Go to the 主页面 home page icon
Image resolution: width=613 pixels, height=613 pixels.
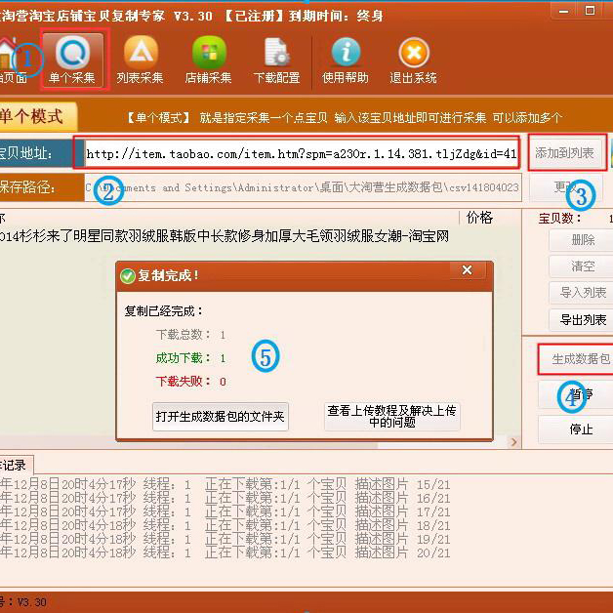click(10, 59)
